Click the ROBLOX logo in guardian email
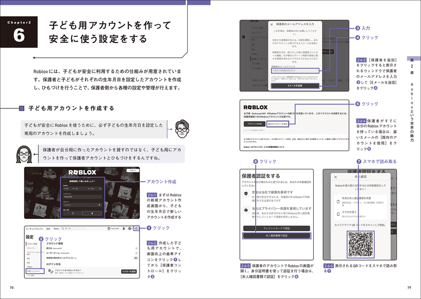This screenshot has height=299, width=421. point(256,107)
